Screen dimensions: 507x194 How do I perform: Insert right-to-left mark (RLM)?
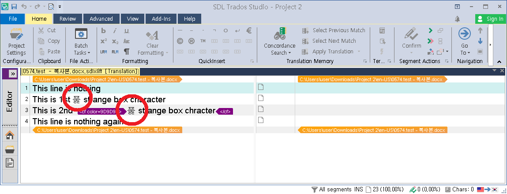[115, 52]
